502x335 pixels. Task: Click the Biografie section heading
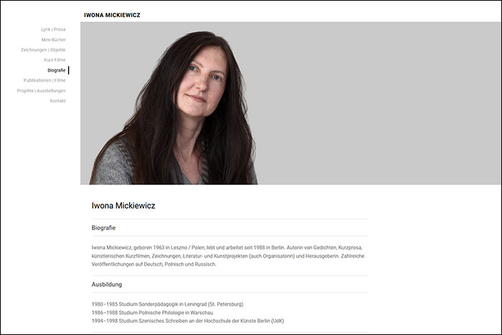pyautogui.click(x=103, y=227)
